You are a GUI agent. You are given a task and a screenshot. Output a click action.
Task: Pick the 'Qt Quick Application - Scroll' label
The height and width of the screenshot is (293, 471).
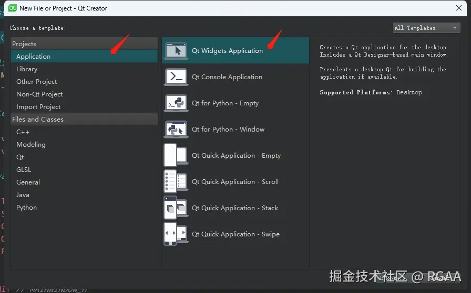coord(235,181)
